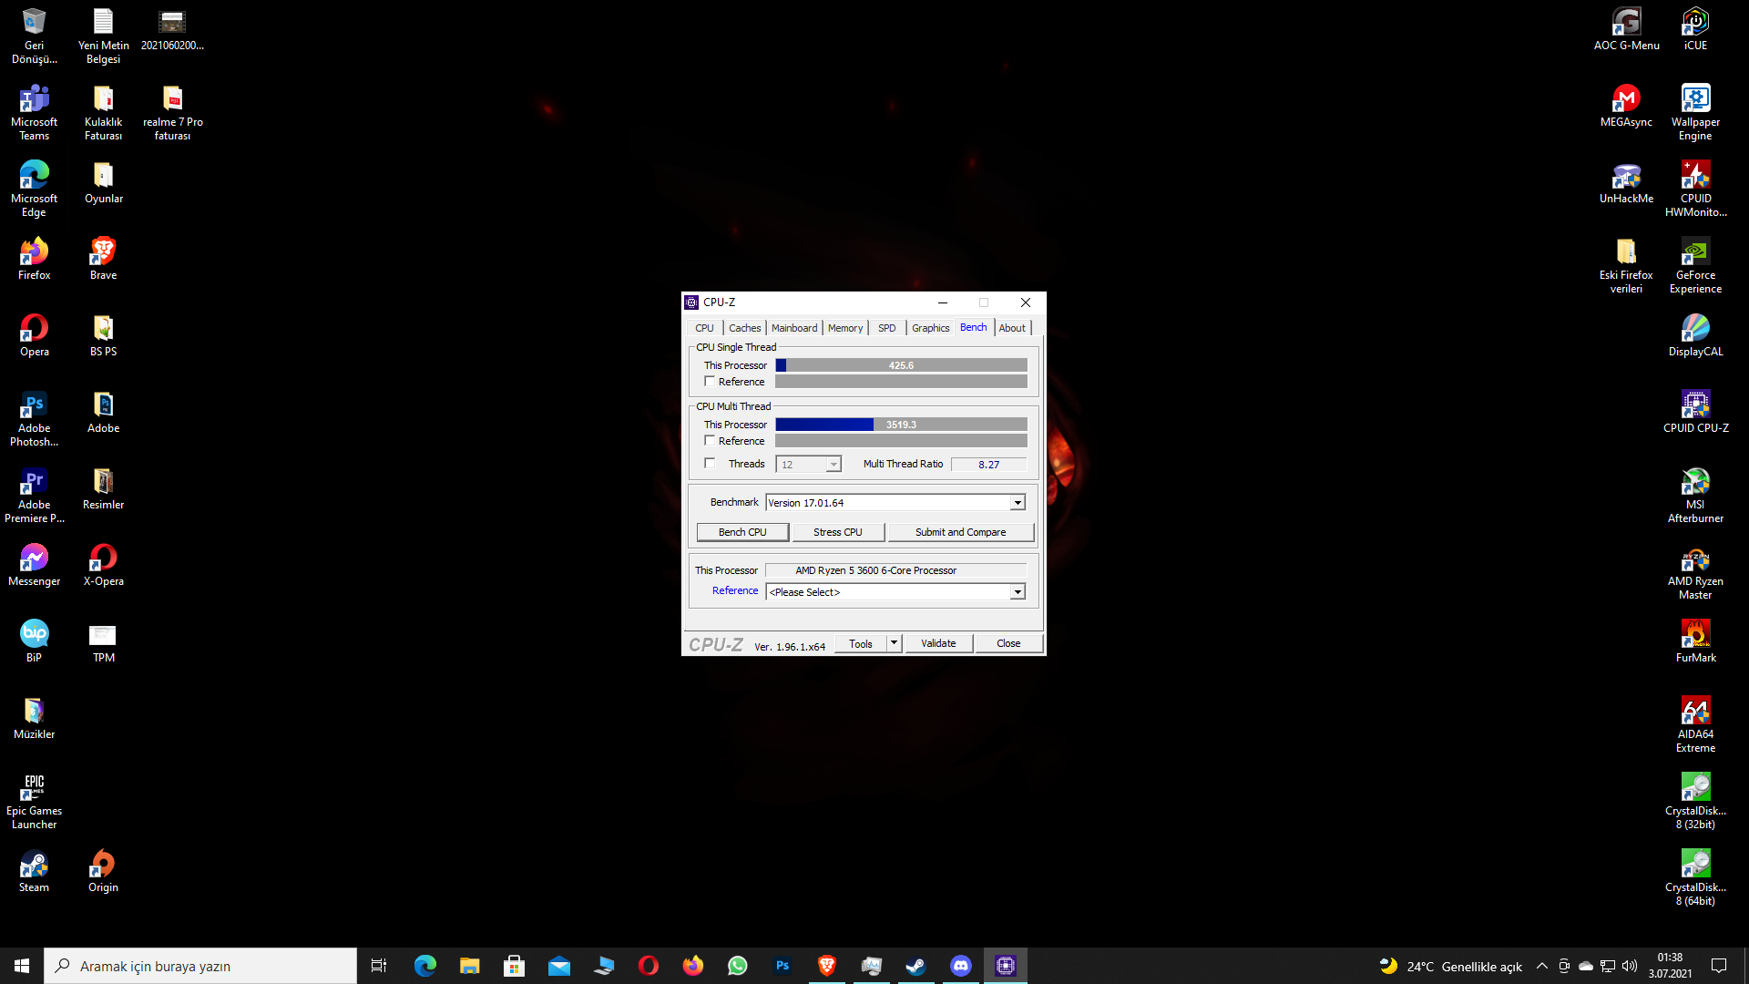Click the Tools button
The height and width of the screenshot is (984, 1749).
pyautogui.click(x=861, y=643)
